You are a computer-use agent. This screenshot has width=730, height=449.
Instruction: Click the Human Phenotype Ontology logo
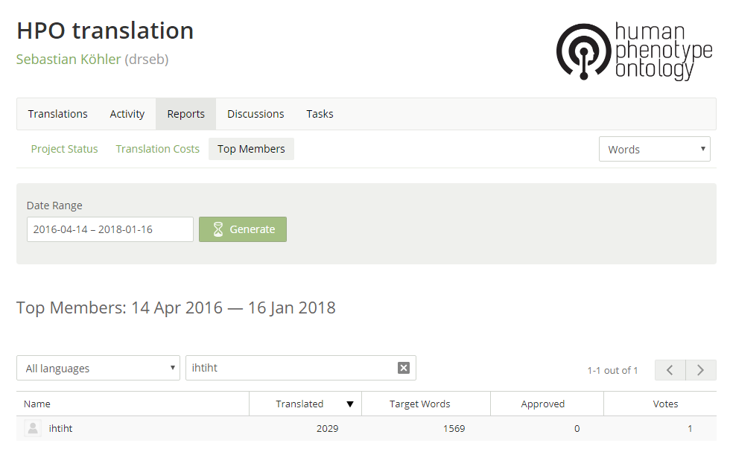click(634, 51)
